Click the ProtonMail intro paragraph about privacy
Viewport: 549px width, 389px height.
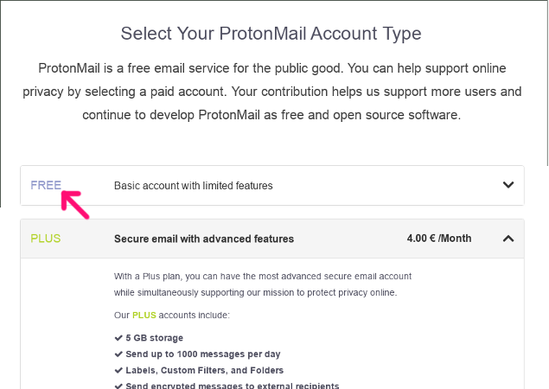point(271,91)
